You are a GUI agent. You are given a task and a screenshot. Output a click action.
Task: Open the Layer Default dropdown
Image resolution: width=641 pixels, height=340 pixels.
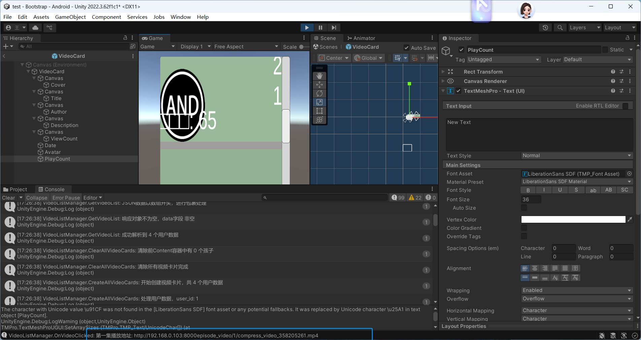pos(598,59)
